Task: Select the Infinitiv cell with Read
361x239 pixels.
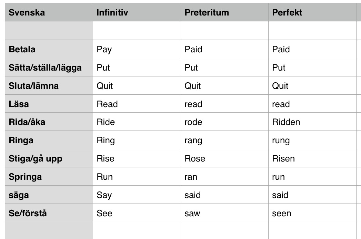Action: 137,104
